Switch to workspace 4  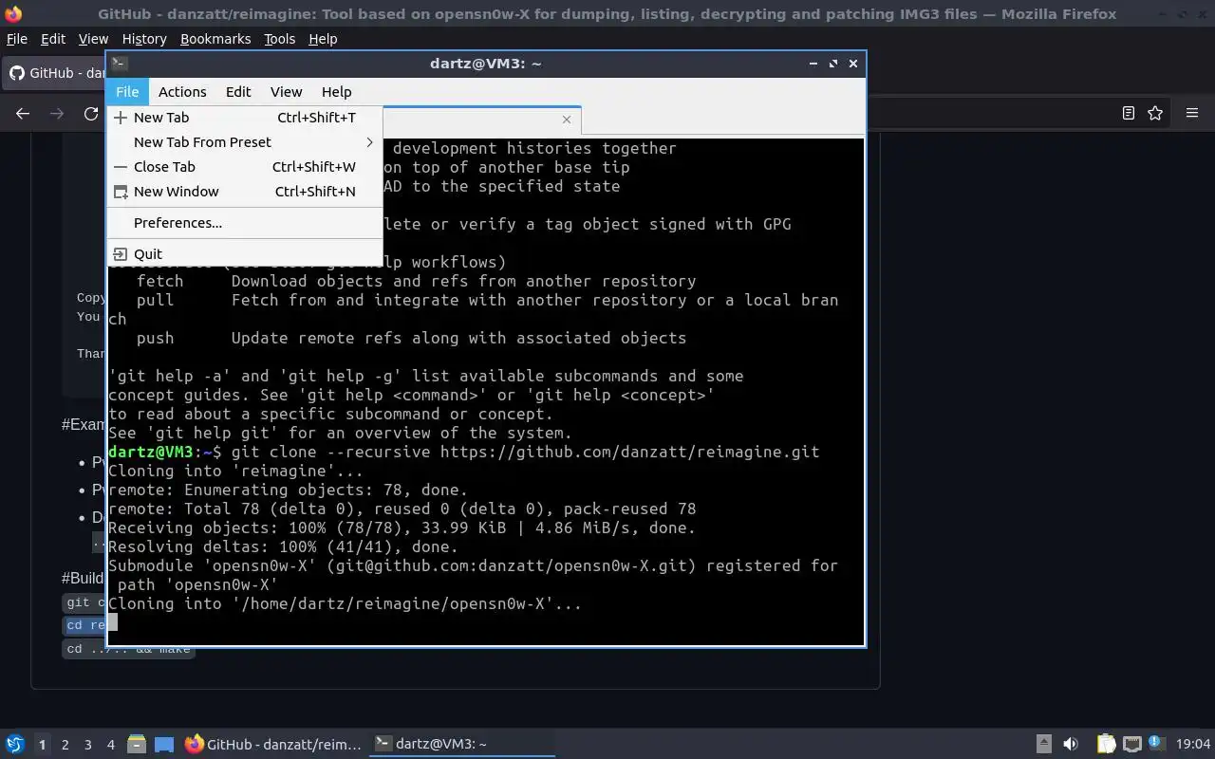click(111, 745)
